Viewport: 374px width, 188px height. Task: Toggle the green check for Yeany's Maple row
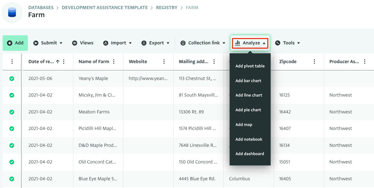point(12,79)
